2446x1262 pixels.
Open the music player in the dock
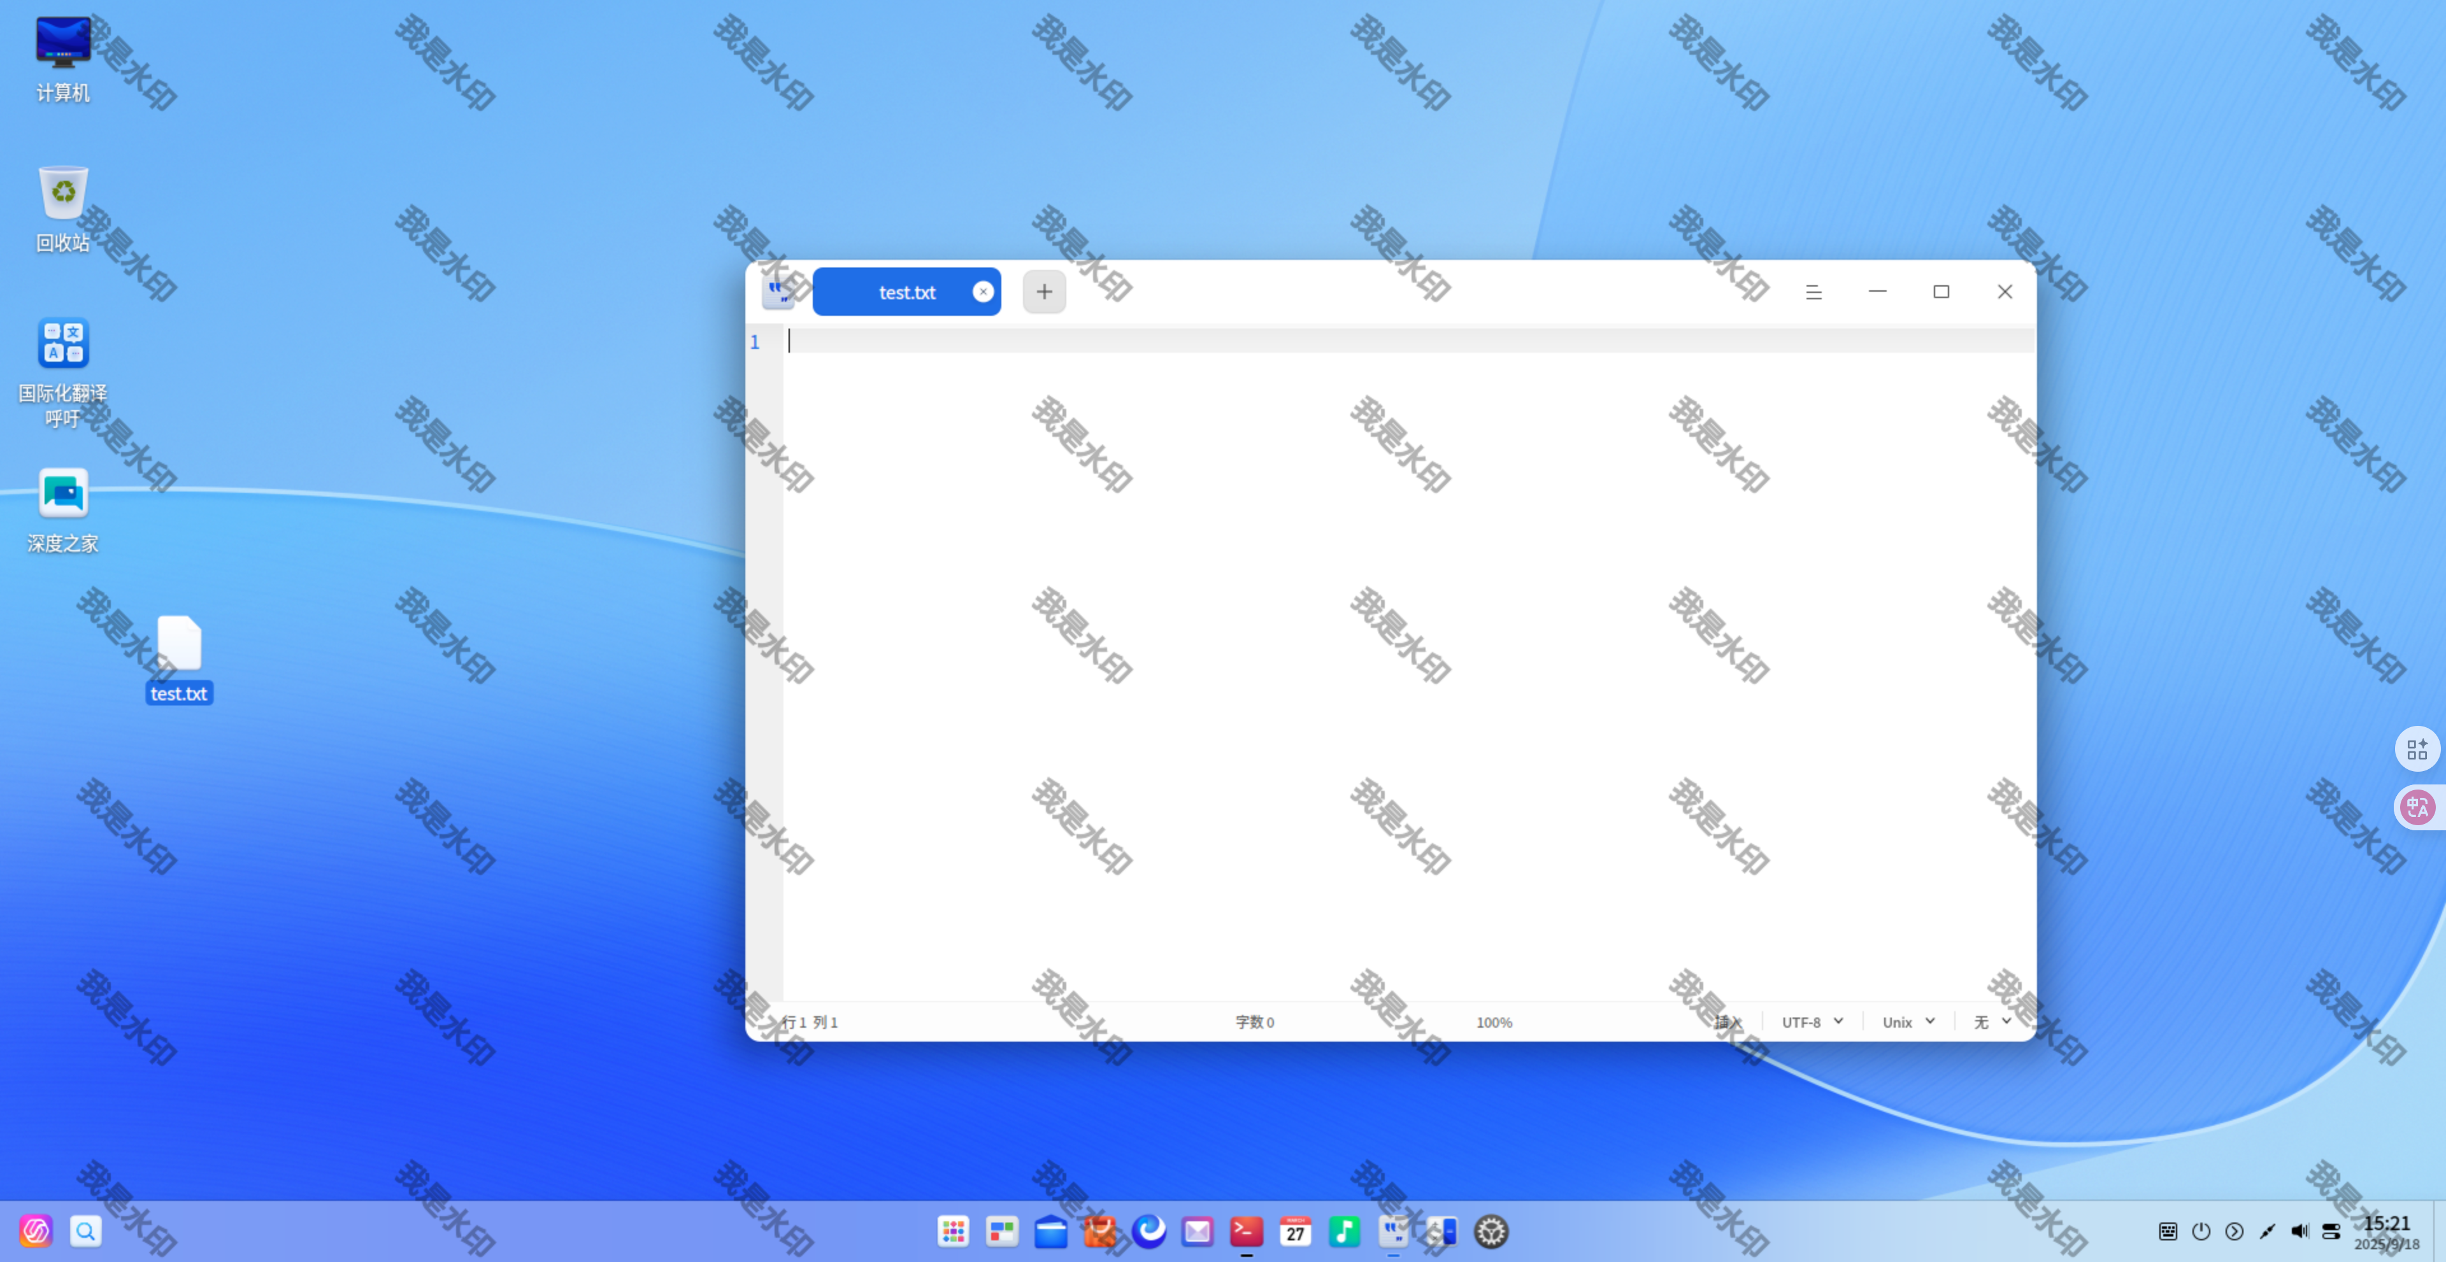click(x=1343, y=1231)
